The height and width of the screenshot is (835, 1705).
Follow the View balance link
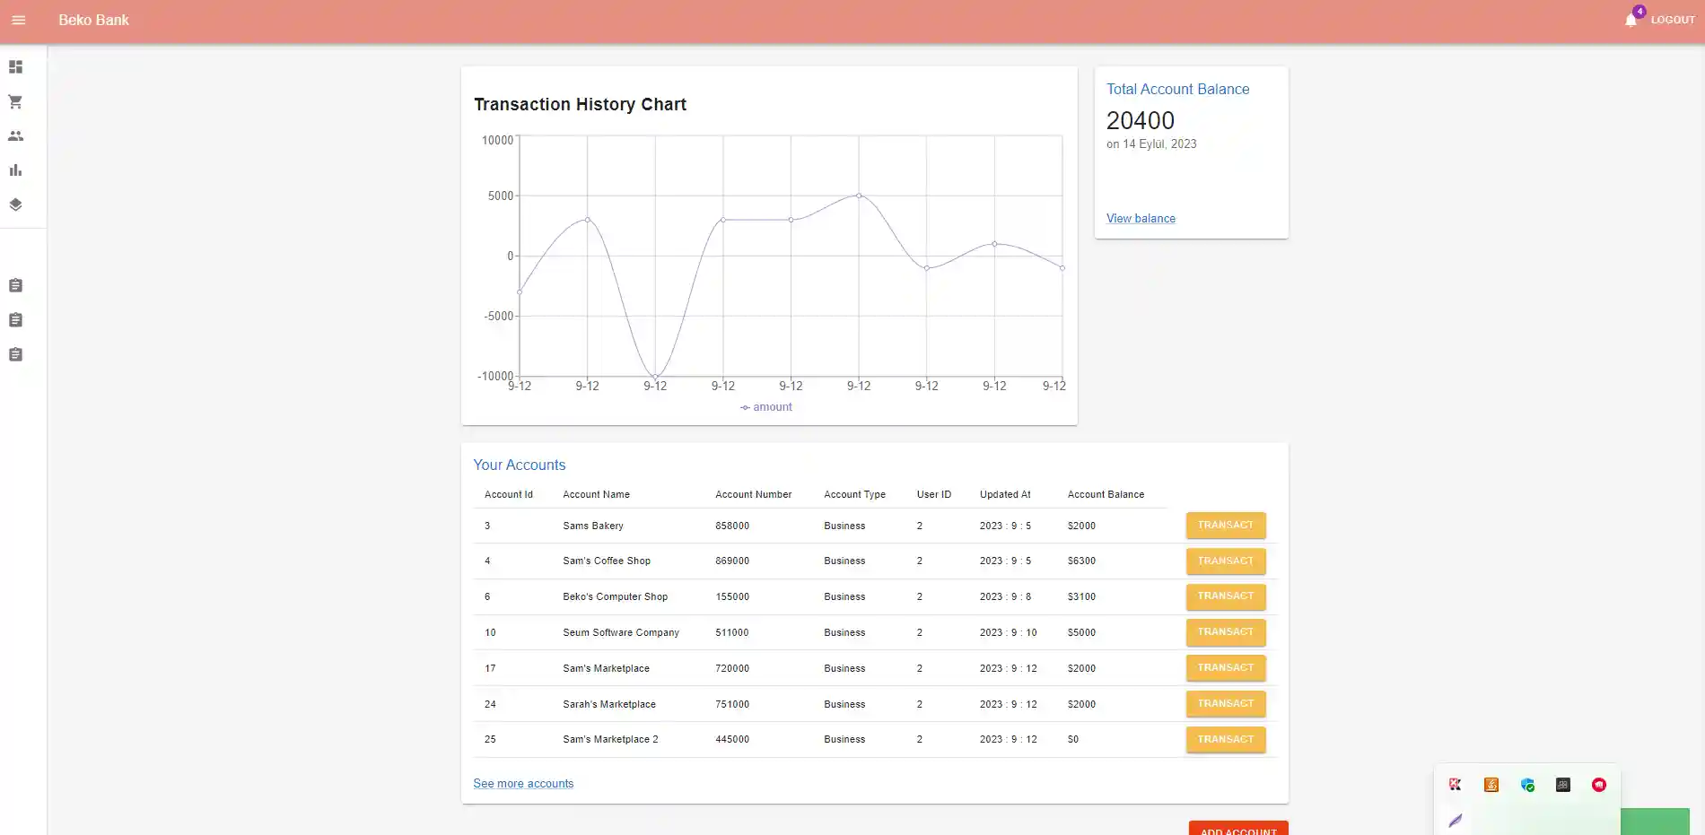[1141, 218]
